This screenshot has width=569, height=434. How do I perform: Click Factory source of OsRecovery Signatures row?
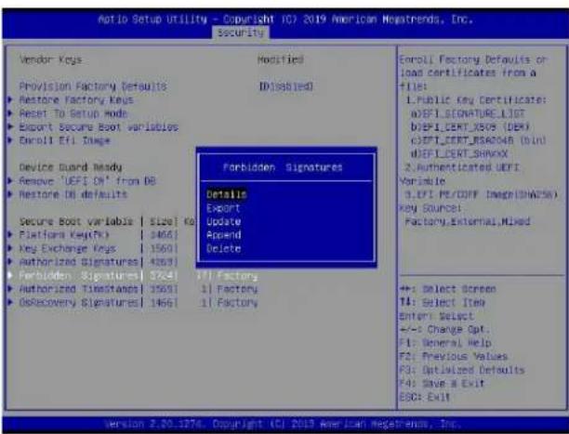237,303
